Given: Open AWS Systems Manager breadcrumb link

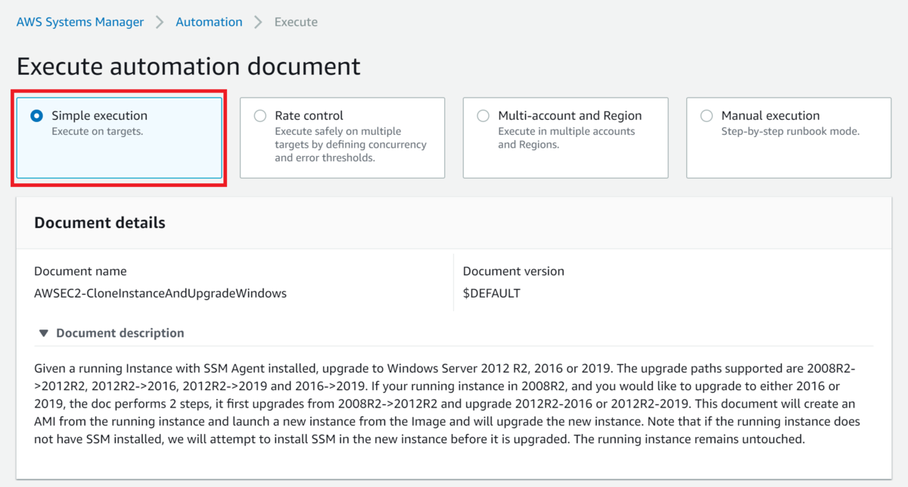Looking at the screenshot, I should (80, 22).
